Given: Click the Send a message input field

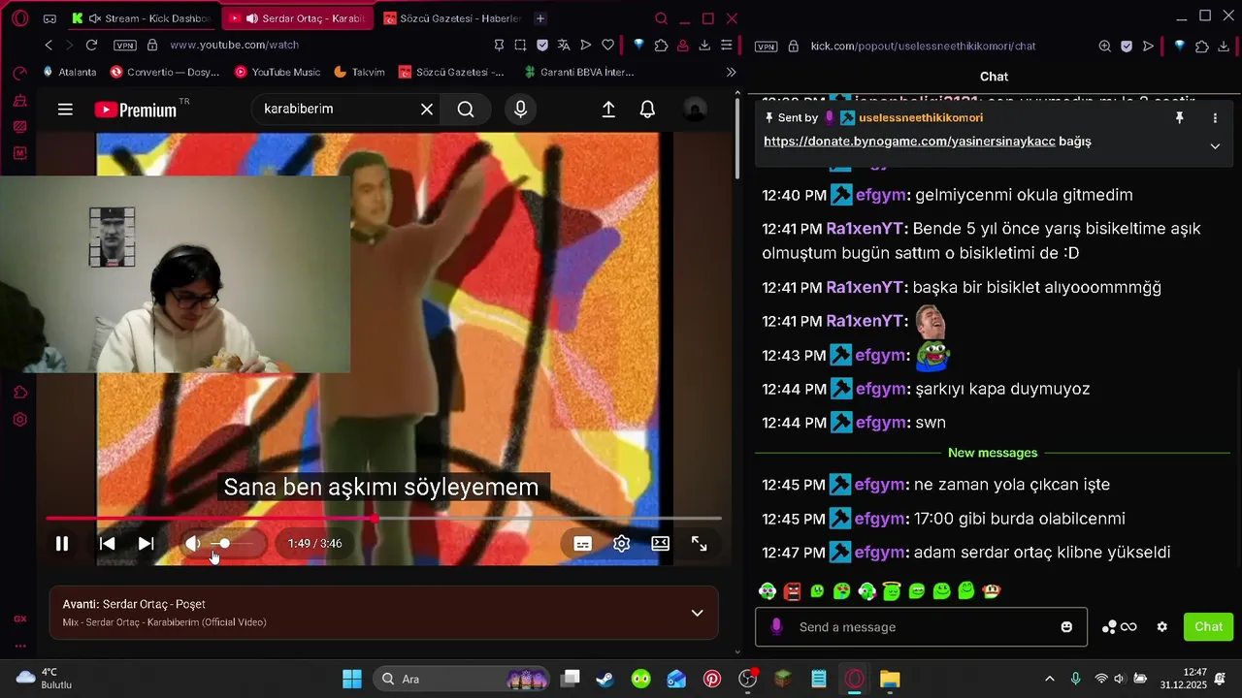Looking at the screenshot, I should [x=921, y=627].
